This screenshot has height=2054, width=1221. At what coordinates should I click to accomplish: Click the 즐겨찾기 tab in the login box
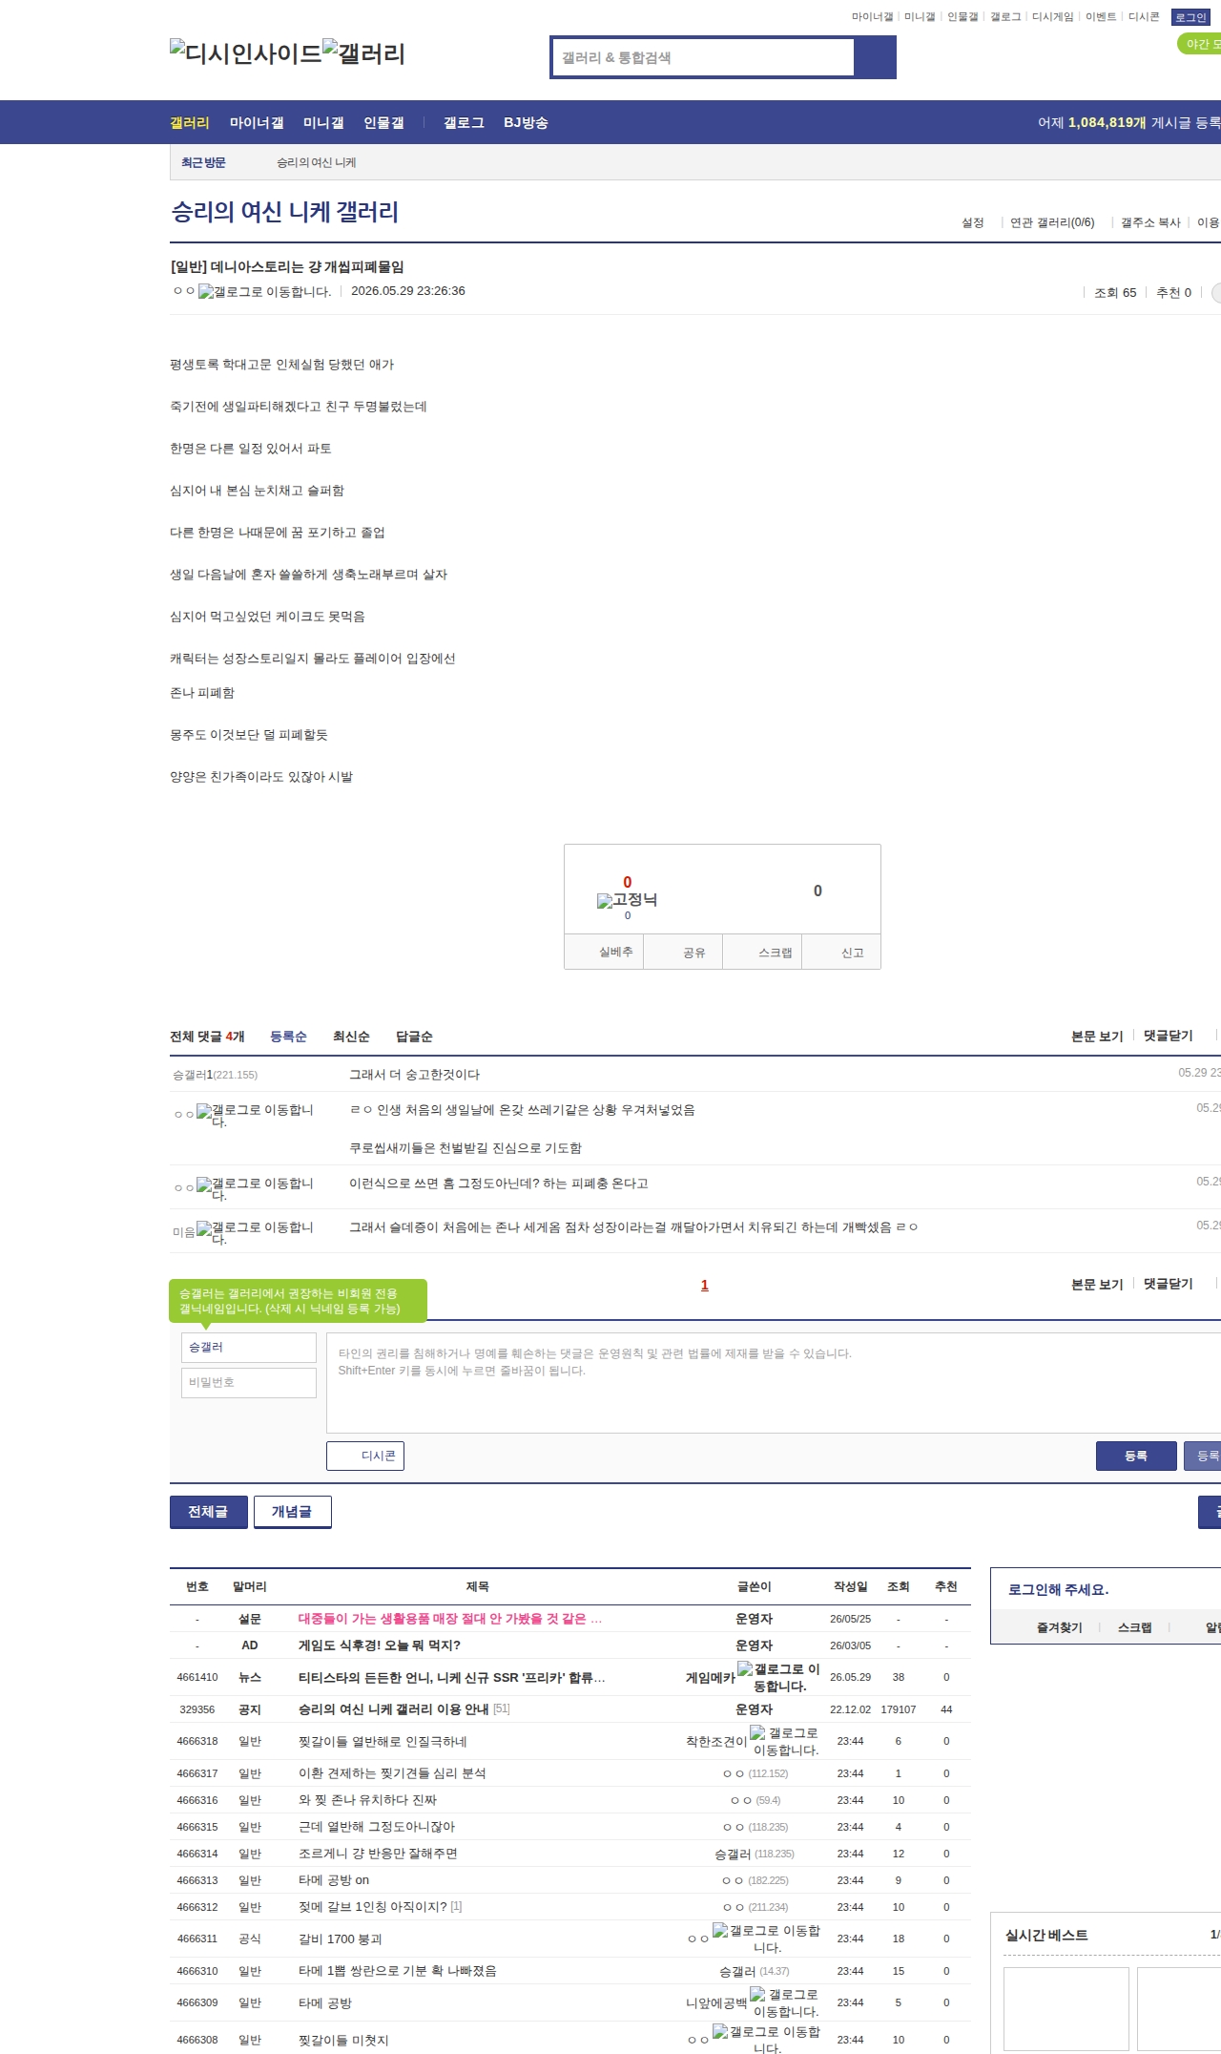(1059, 1627)
